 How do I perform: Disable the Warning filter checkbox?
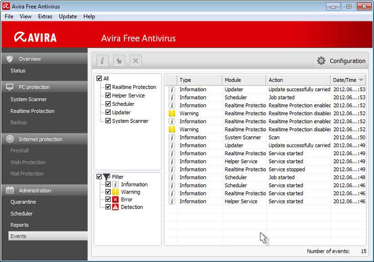tap(108, 192)
